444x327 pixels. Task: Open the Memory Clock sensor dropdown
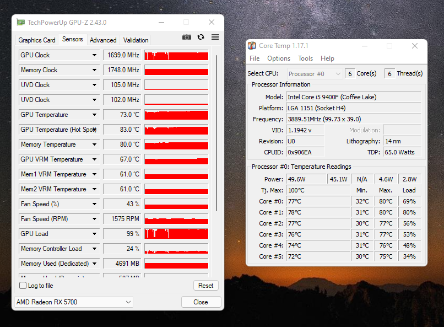pyautogui.click(x=94, y=70)
